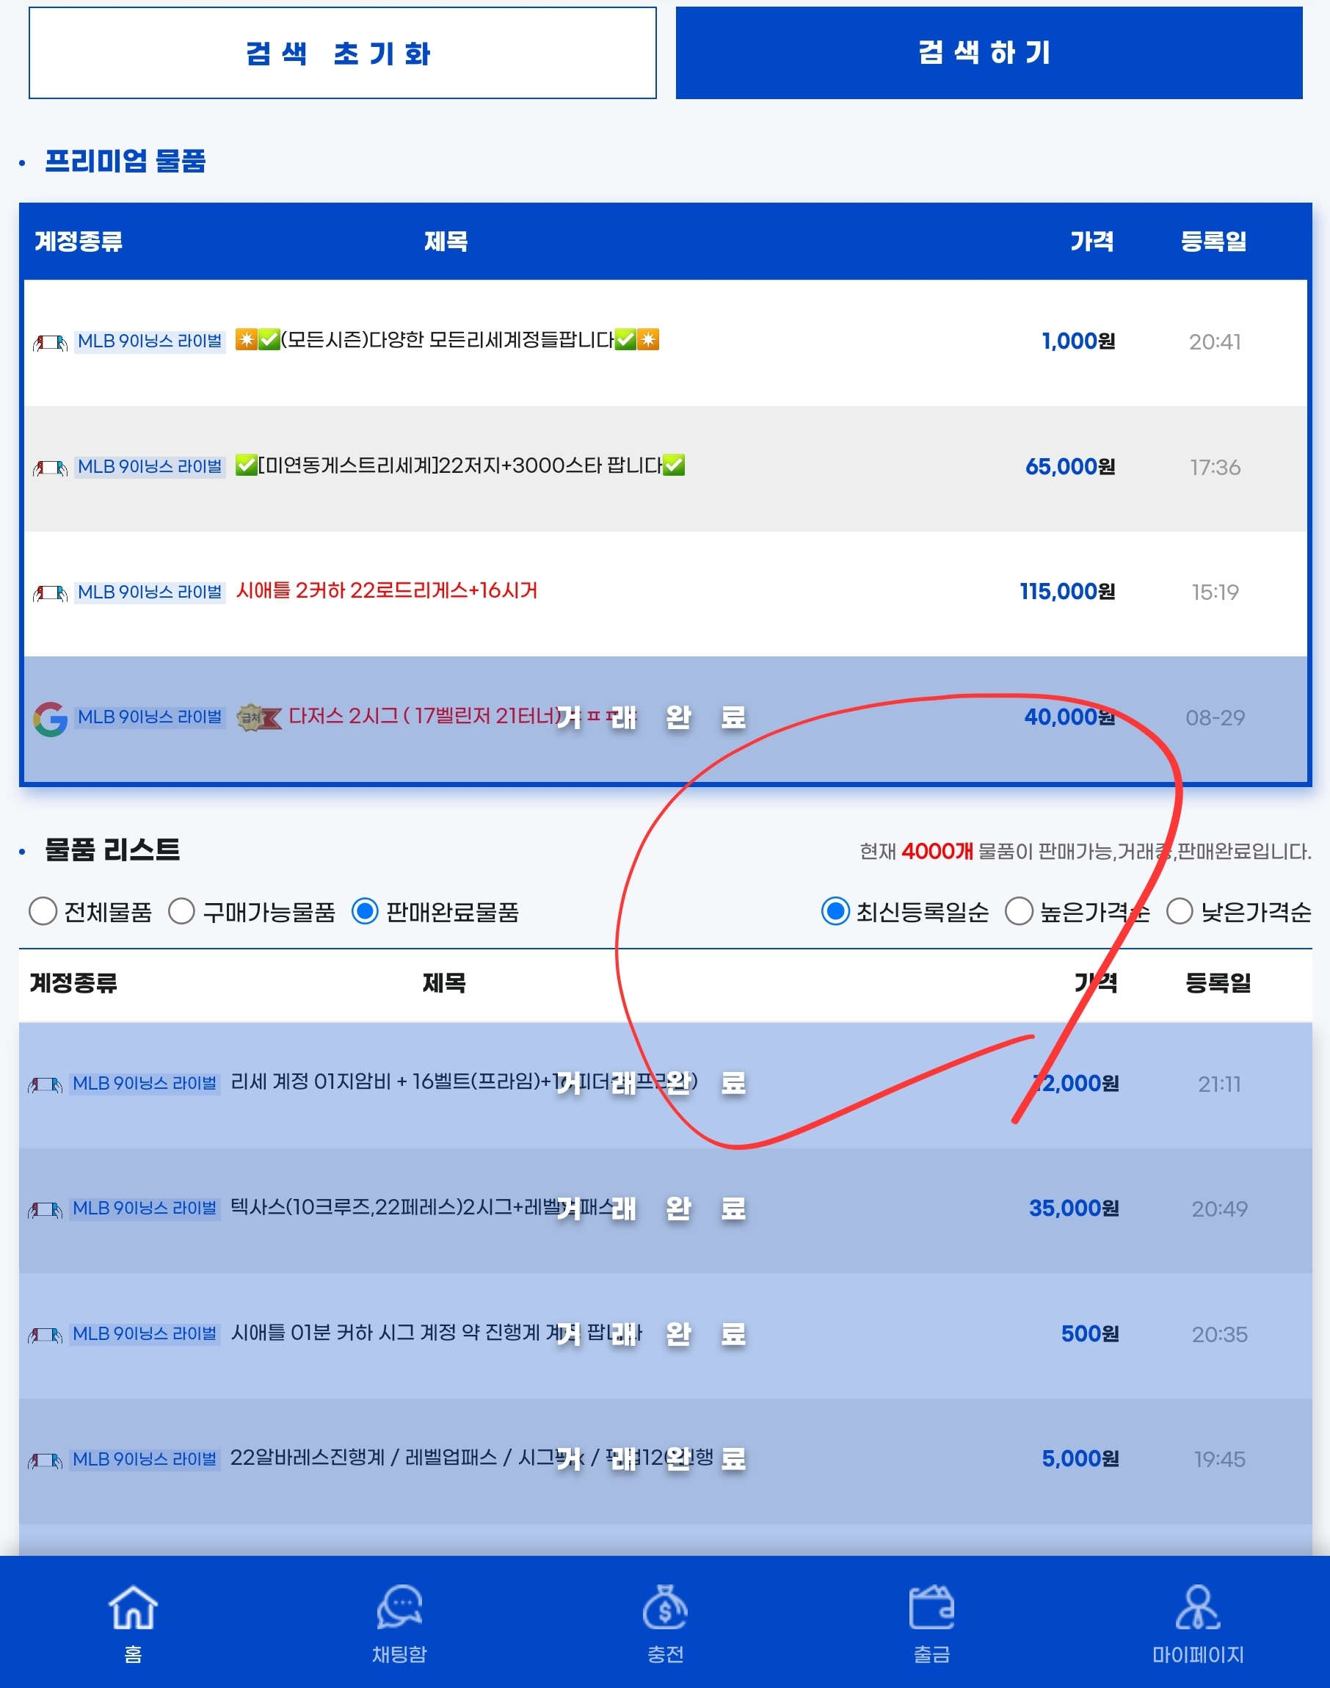
Task: Open My Page (마이페이지) user icon
Action: tap(1198, 1609)
